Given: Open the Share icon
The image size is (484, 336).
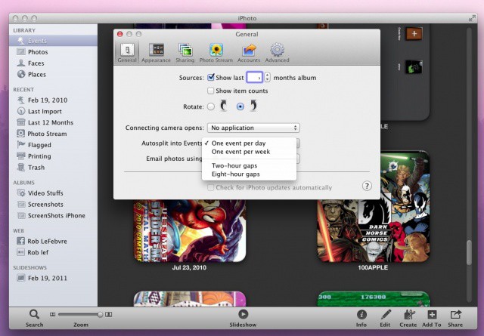Looking at the screenshot, I should click(x=455, y=314).
